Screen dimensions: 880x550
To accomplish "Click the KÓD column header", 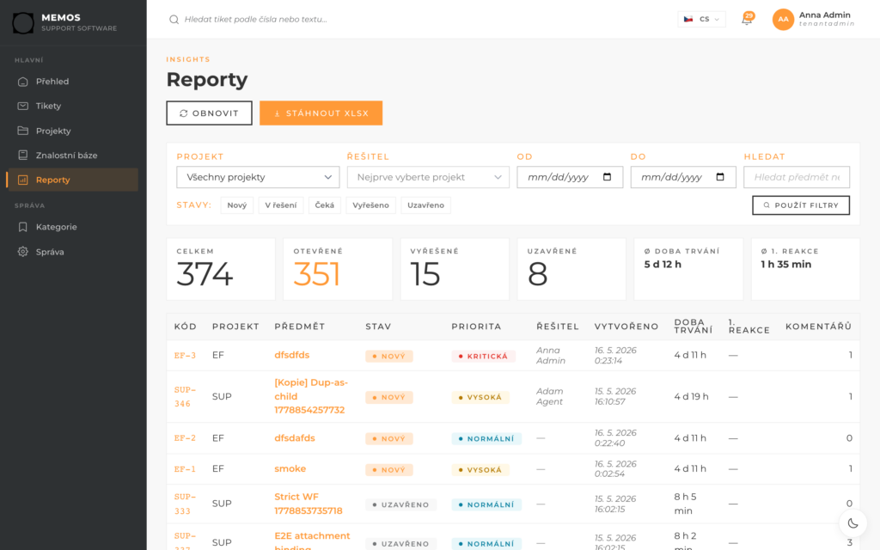I will [186, 327].
